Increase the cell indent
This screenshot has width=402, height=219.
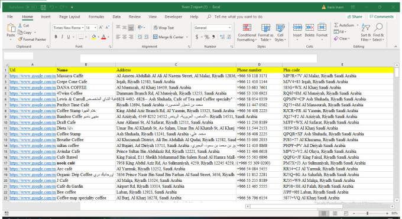click(x=147, y=37)
